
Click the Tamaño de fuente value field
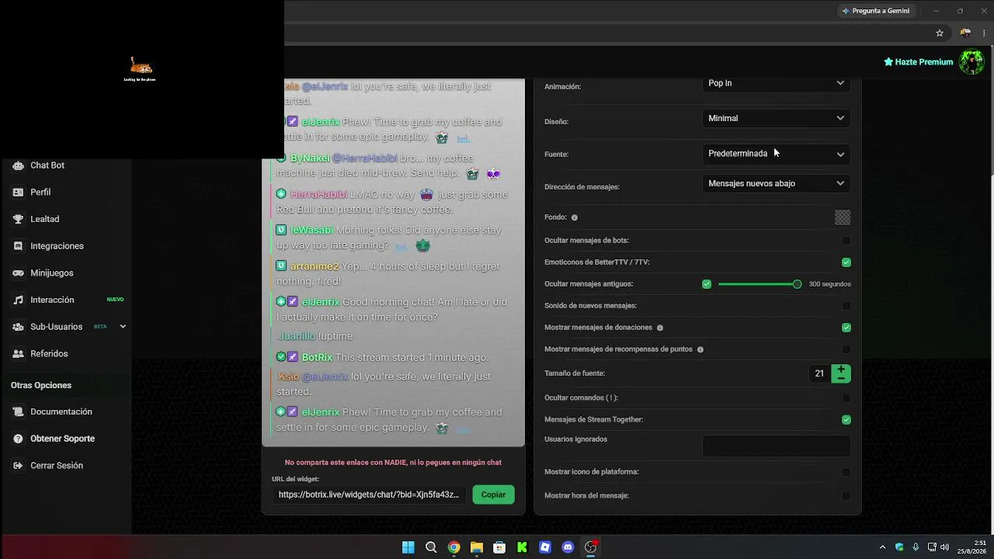point(819,373)
